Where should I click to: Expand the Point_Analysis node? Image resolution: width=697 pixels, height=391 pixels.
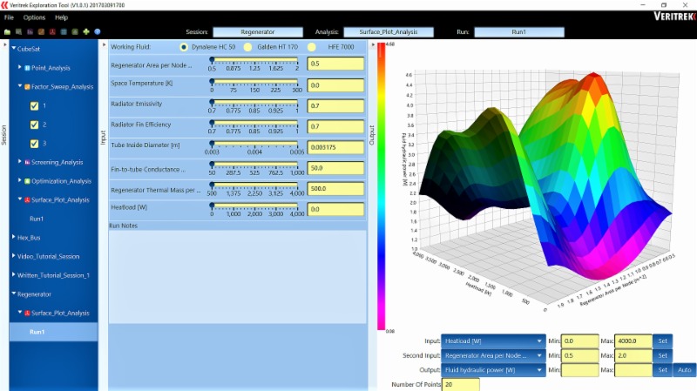pyautogui.click(x=19, y=67)
